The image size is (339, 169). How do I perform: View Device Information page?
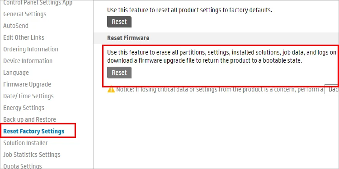click(x=28, y=61)
